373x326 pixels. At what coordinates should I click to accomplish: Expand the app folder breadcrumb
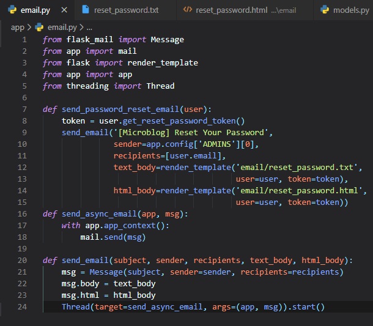coord(17,28)
